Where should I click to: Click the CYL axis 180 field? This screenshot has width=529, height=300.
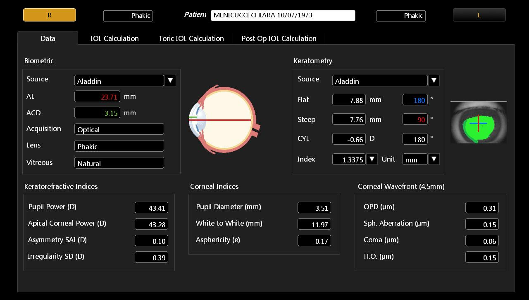(x=415, y=139)
